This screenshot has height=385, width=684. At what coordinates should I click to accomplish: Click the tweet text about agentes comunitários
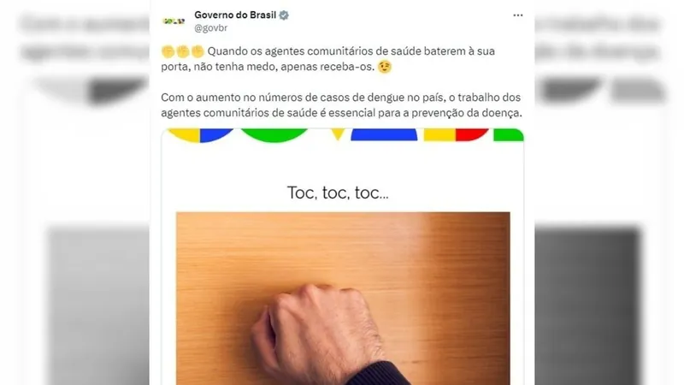(328, 59)
